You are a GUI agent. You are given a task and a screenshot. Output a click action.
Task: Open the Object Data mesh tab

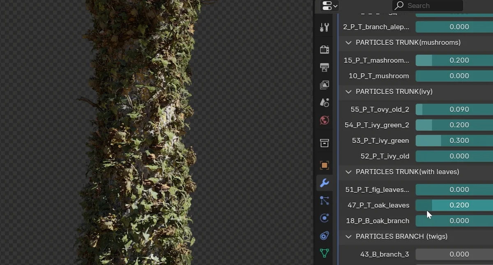click(x=325, y=253)
